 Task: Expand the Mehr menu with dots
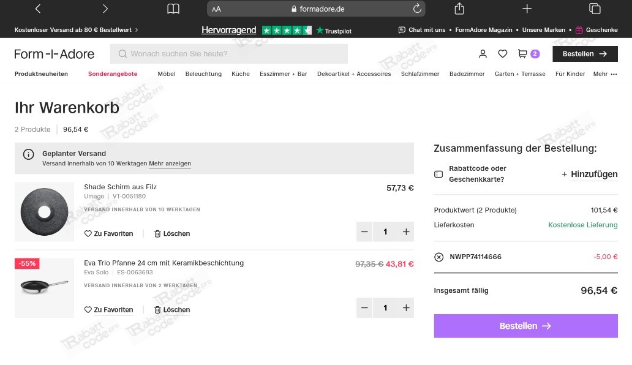[x=605, y=73]
